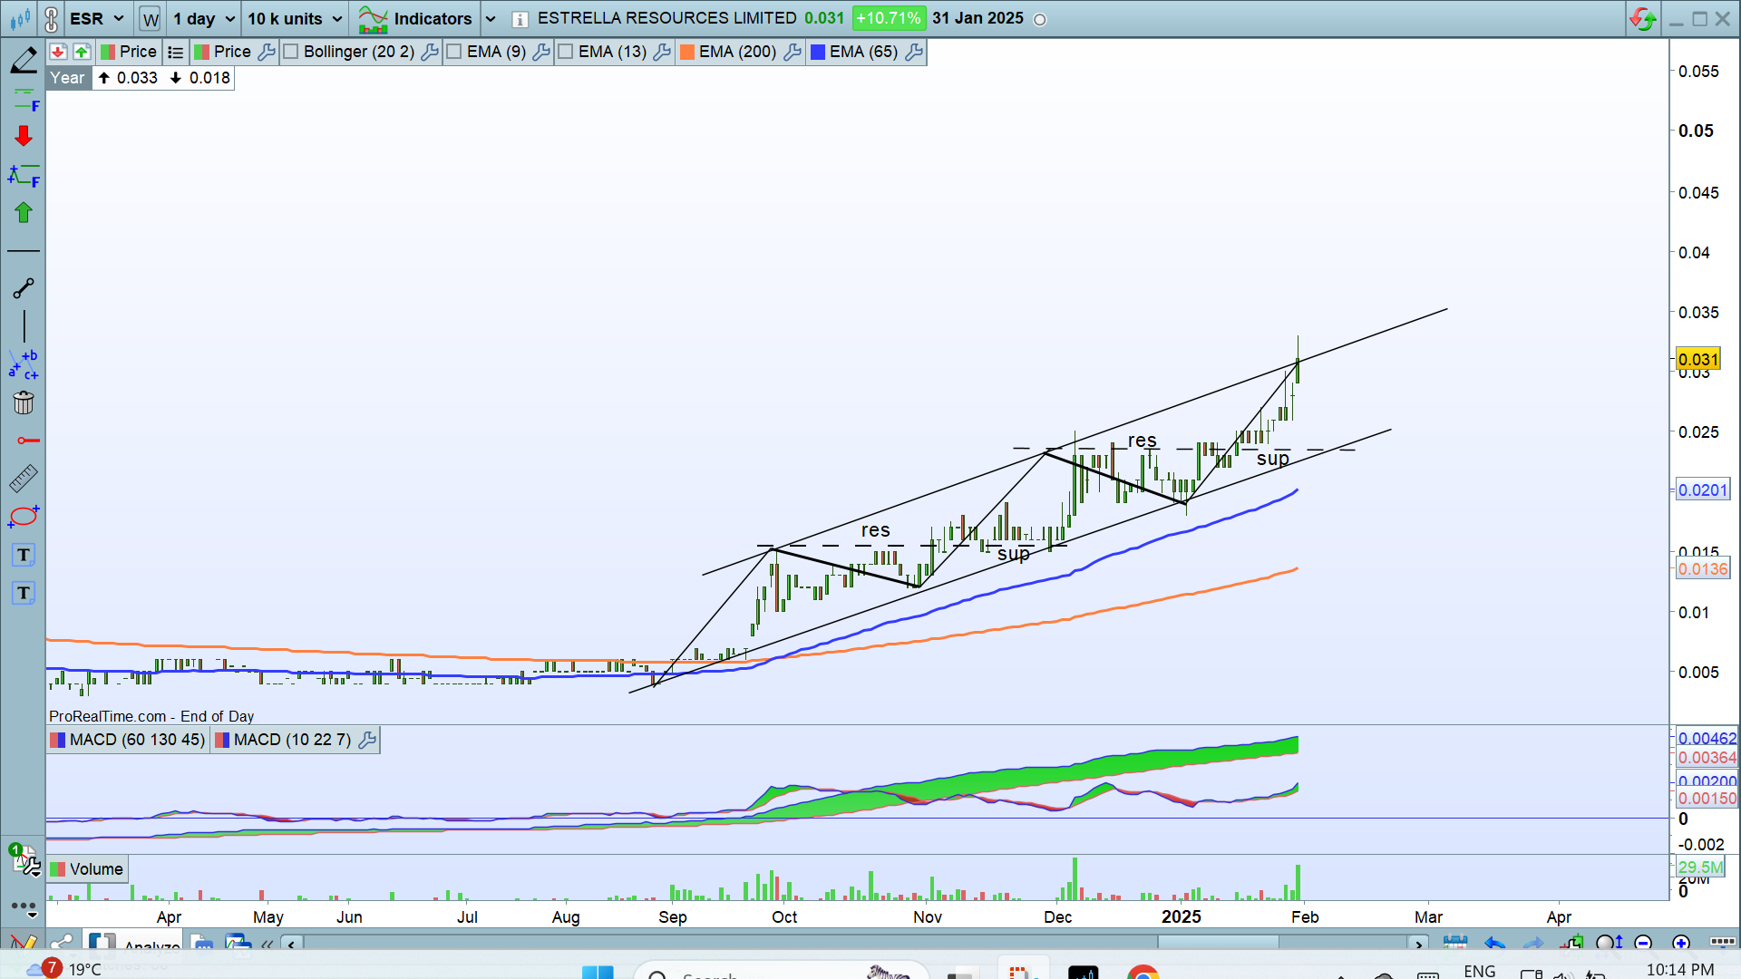Screen dimensions: 1741x979
Task: Open Chrome from the Windows taskbar
Action: coord(1143,972)
